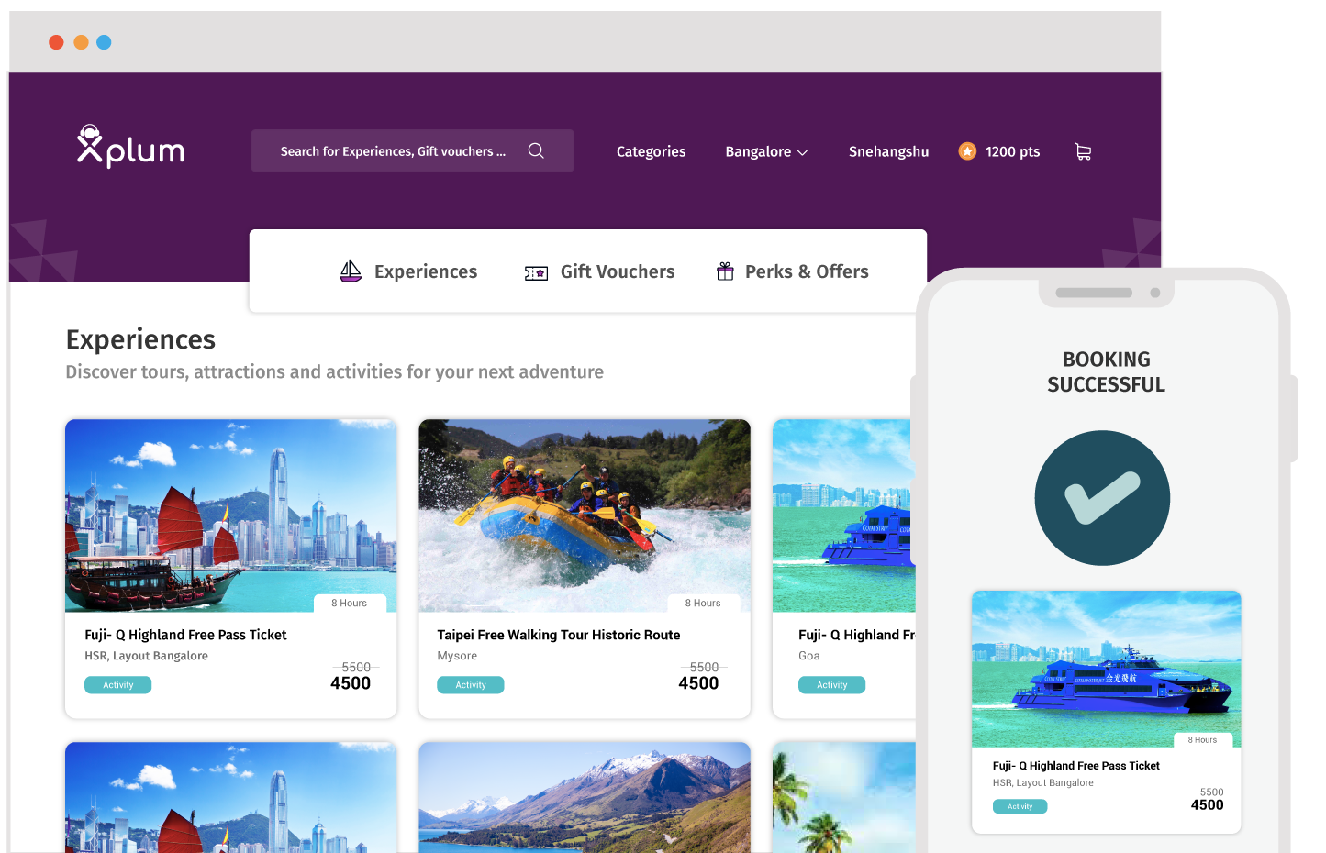Screen dimensions: 1326x853
Task: Click the booking successful checkmark circle
Action: (1102, 498)
